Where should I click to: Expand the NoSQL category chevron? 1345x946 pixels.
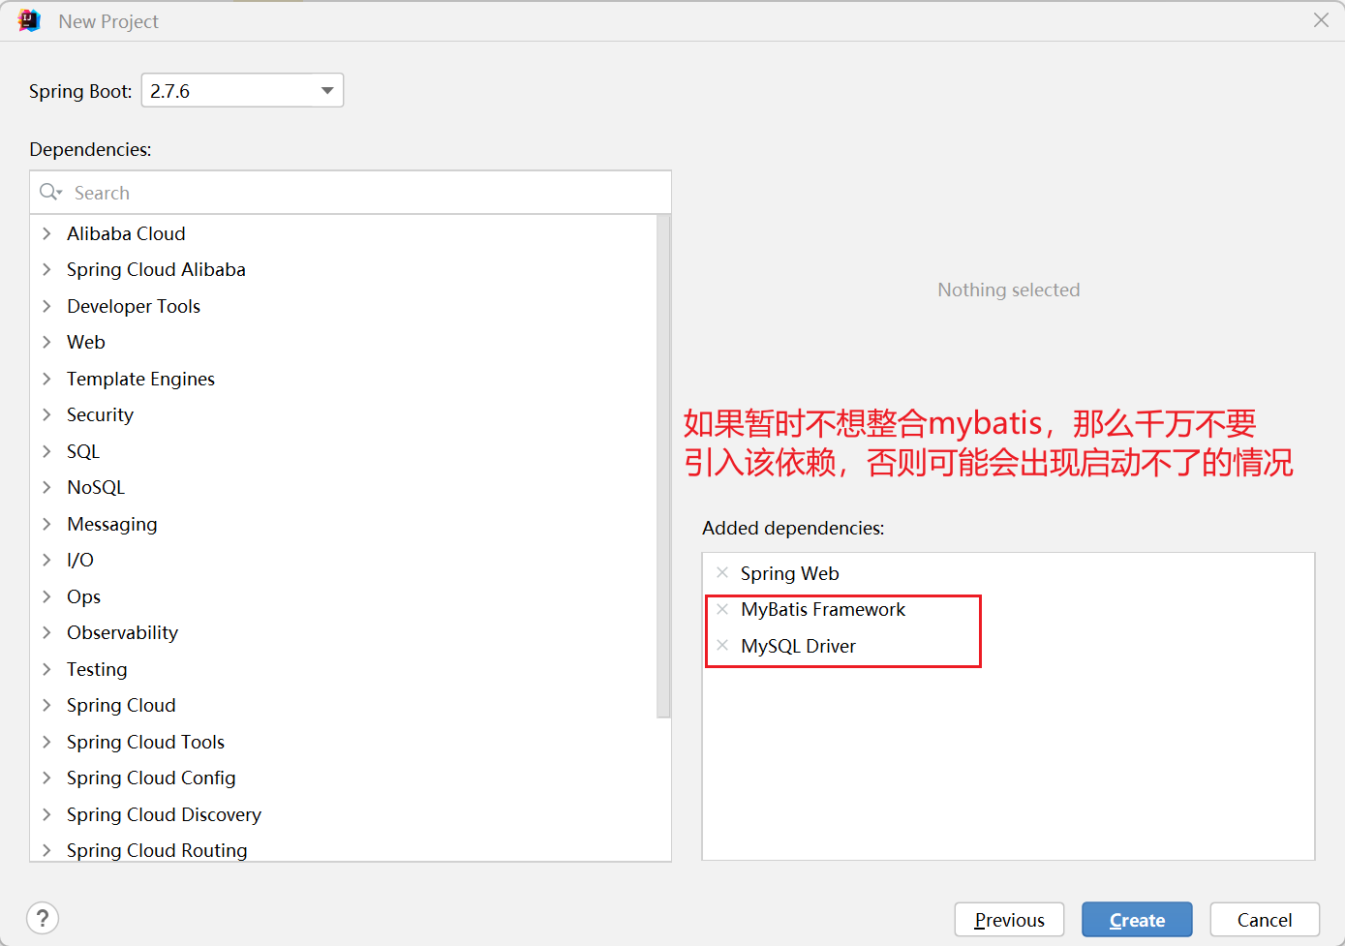46,487
